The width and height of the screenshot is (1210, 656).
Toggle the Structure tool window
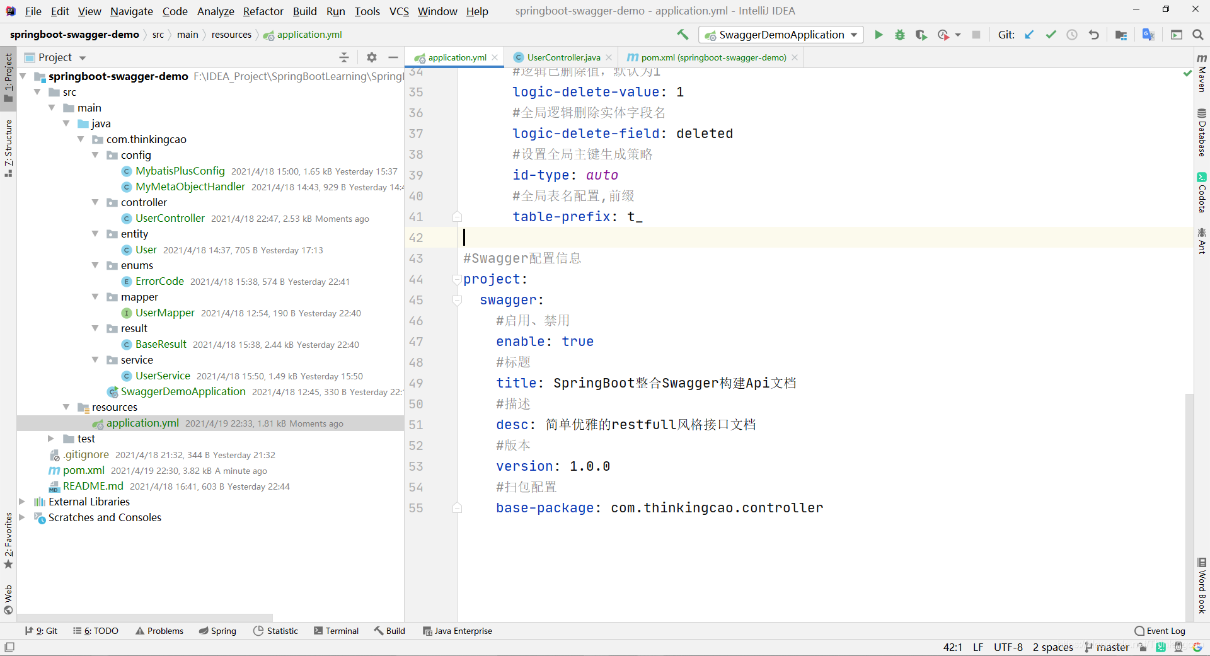pyautogui.click(x=8, y=146)
